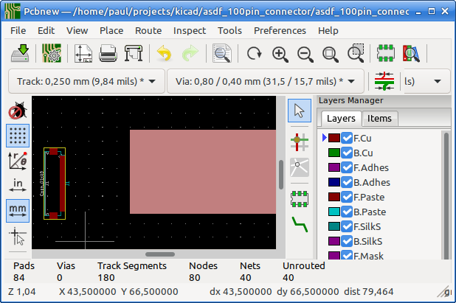Click the Layers Manager vertical scrollbar
Screen dimensions: 456x303
[x=446, y=195]
